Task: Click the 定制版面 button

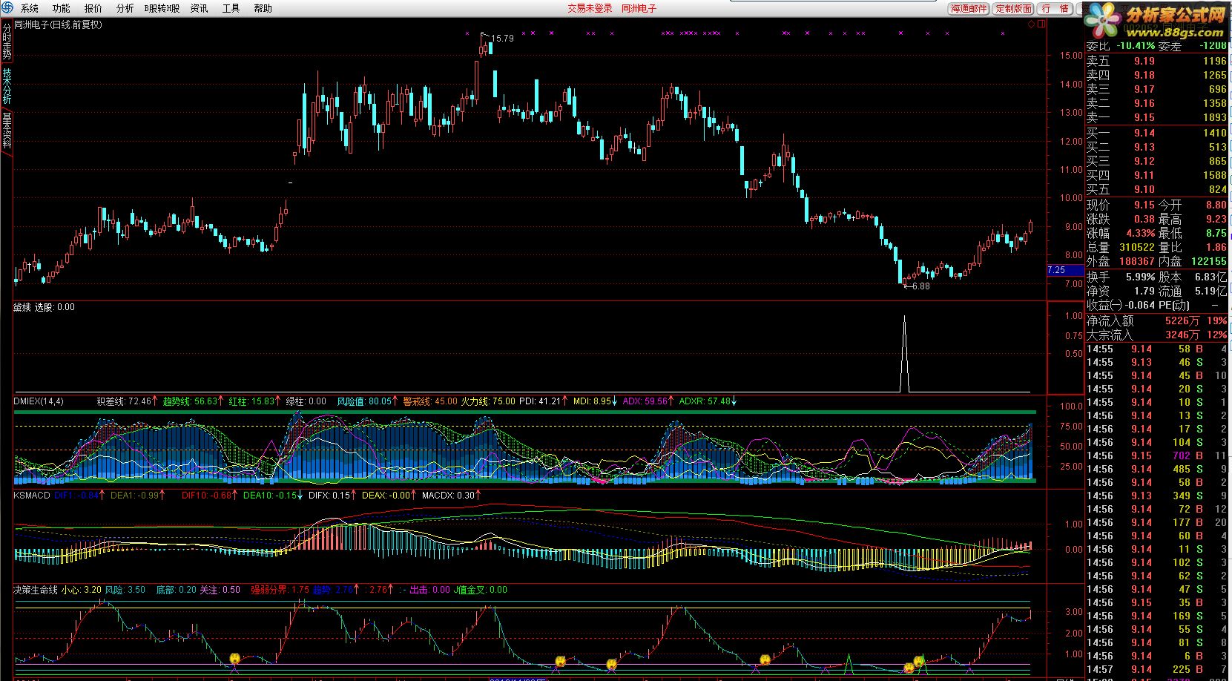Action: (x=1013, y=8)
